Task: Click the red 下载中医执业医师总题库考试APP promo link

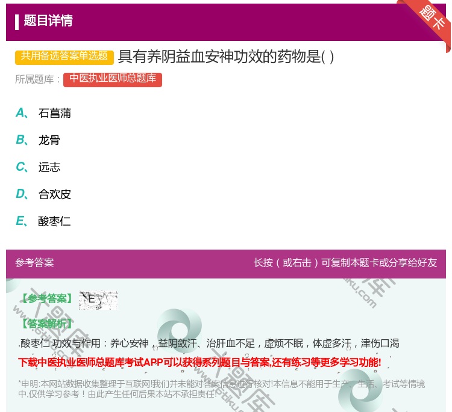Action: [199, 362]
